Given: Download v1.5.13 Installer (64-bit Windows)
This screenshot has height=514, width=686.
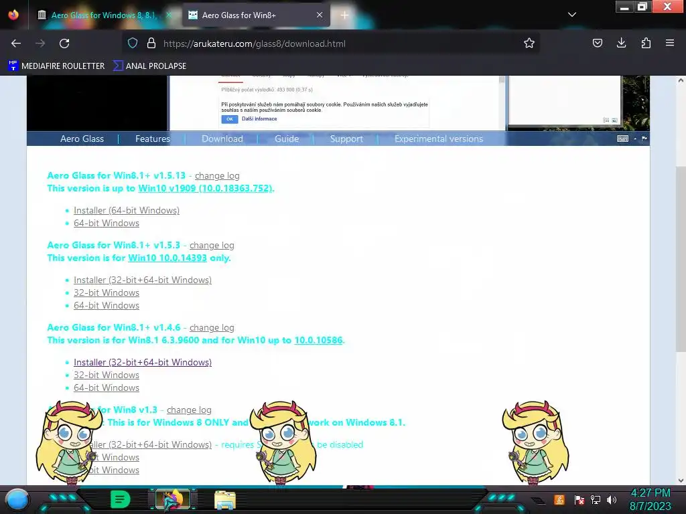Looking at the screenshot, I should click(x=127, y=210).
